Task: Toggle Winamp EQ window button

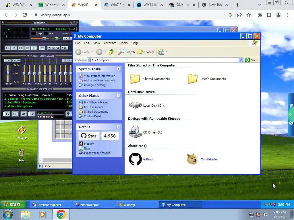Action: (66, 39)
